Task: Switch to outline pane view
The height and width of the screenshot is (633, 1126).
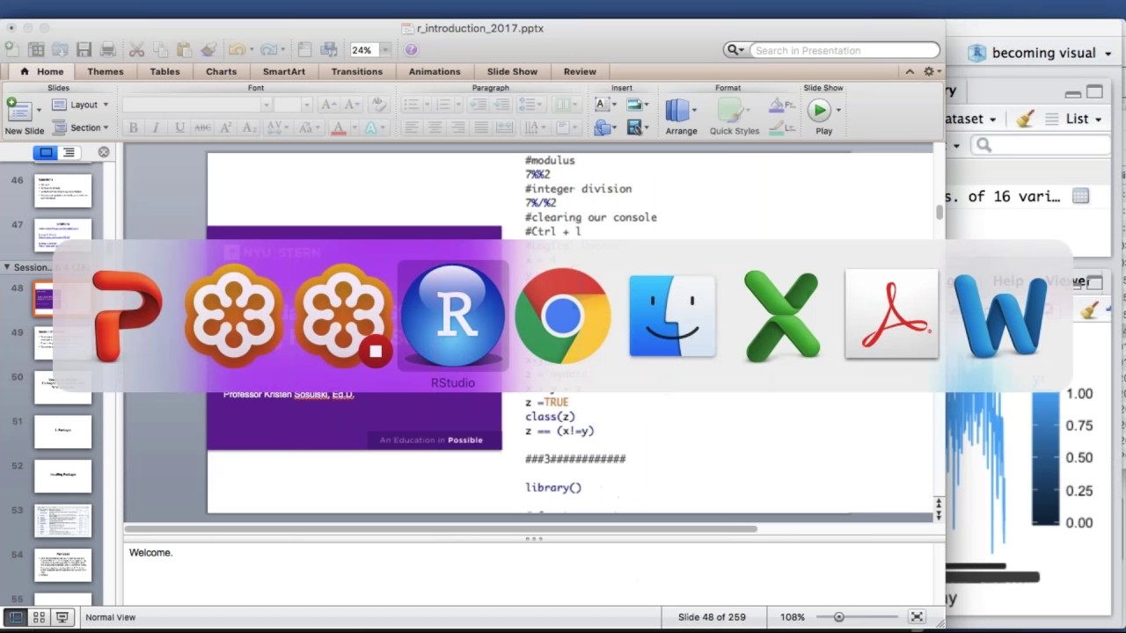Action: [x=69, y=152]
